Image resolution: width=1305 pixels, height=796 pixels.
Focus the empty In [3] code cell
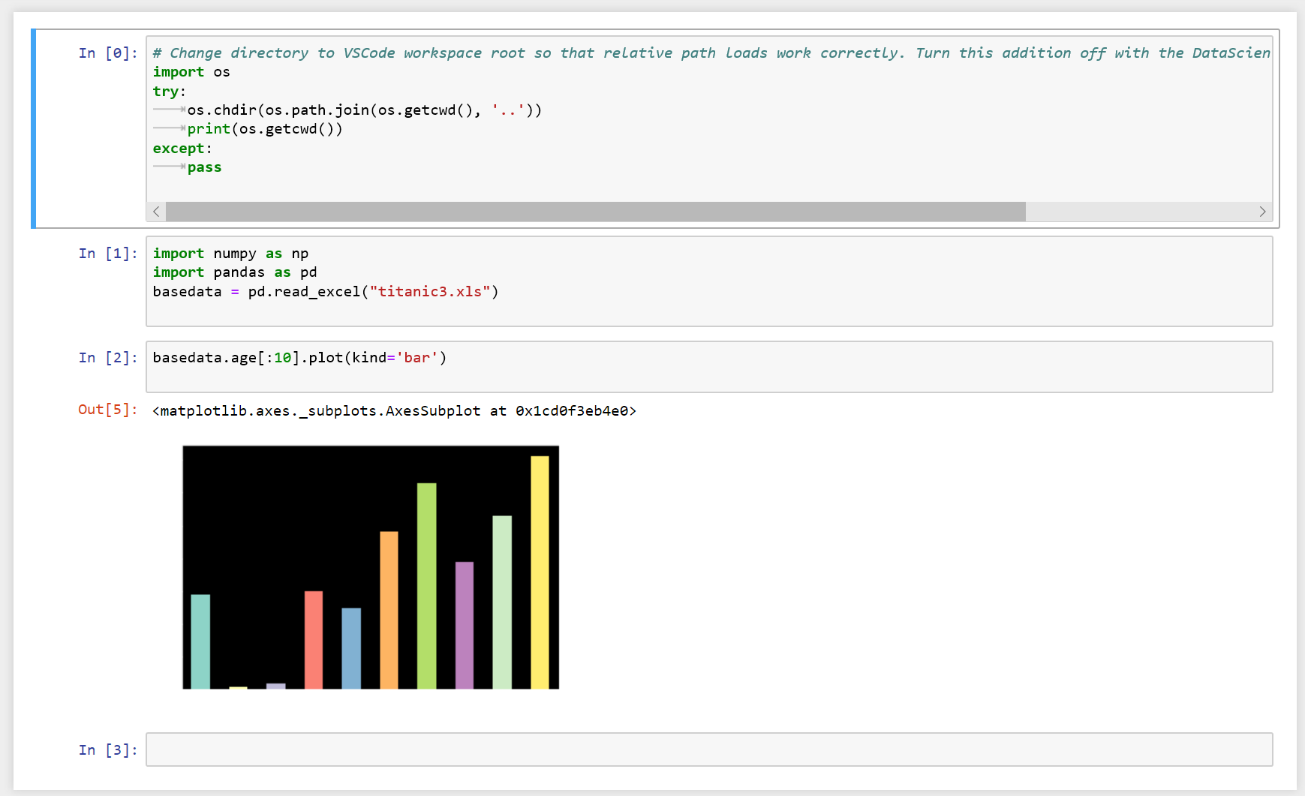click(x=709, y=749)
